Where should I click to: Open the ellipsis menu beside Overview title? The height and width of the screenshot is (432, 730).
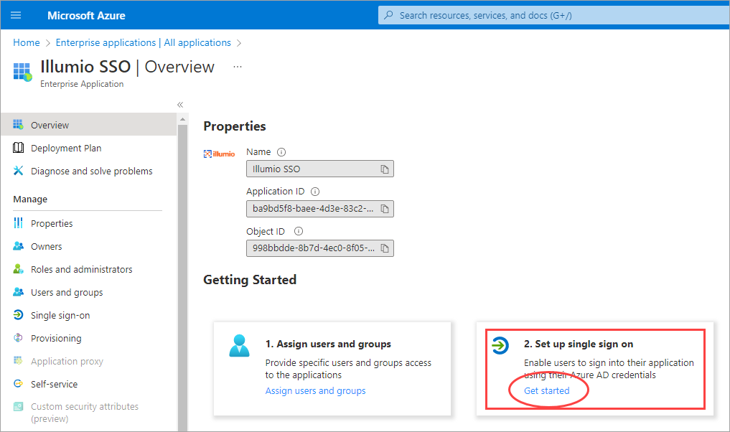click(238, 67)
